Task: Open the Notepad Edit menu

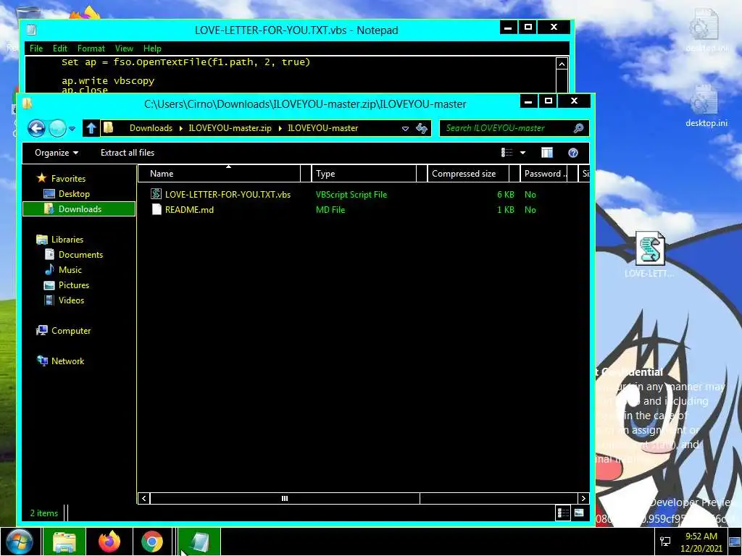Action: click(x=59, y=49)
